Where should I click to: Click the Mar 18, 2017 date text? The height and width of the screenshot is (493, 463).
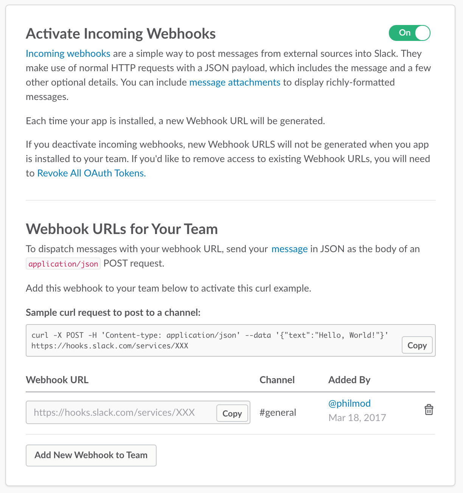[357, 418]
